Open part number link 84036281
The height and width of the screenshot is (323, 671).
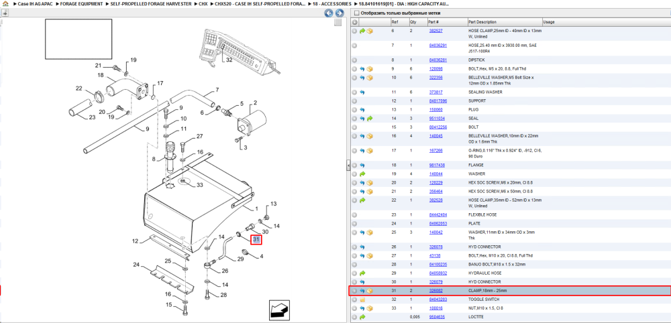click(x=437, y=60)
